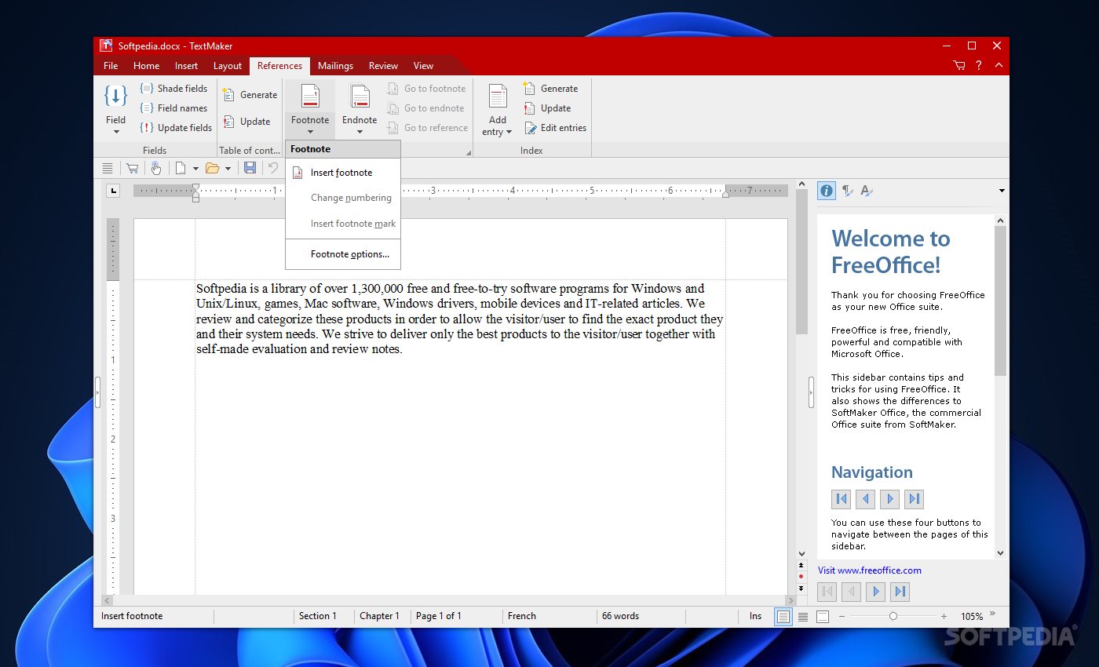The height and width of the screenshot is (667, 1099).
Task: Generate the table of contents
Action: (x=250, y=95)
